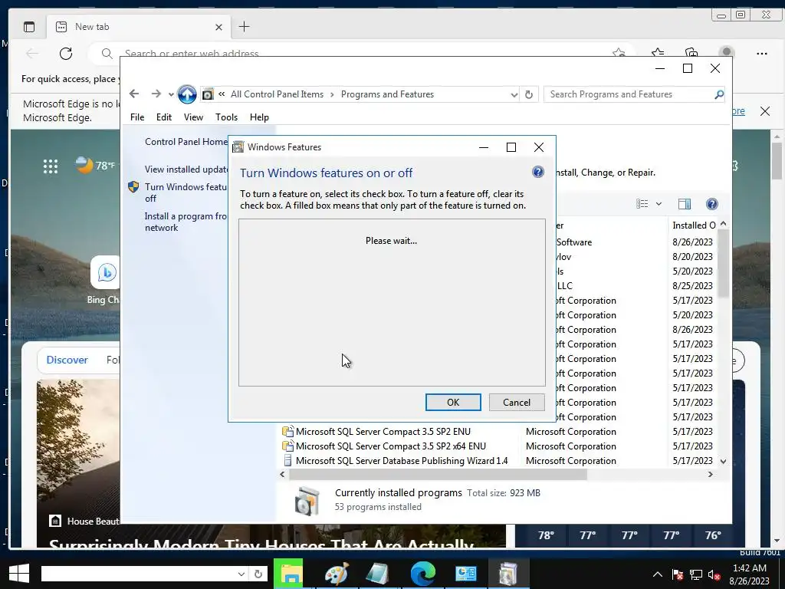Go forward in Programs and Features window
The width and height of the screenshot is (785, 589).
(156, 94)
